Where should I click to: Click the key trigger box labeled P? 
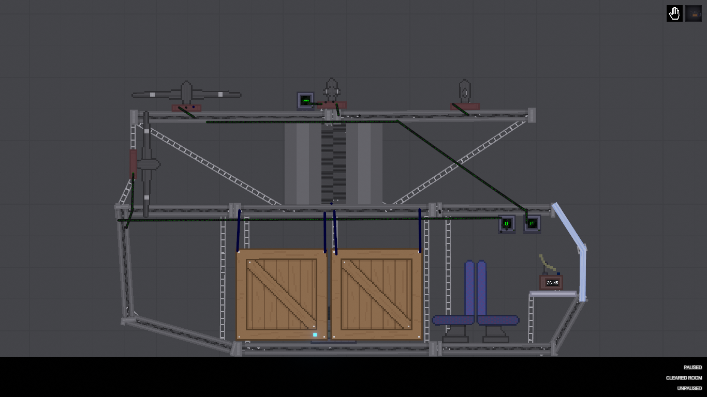tap(532, 224)
